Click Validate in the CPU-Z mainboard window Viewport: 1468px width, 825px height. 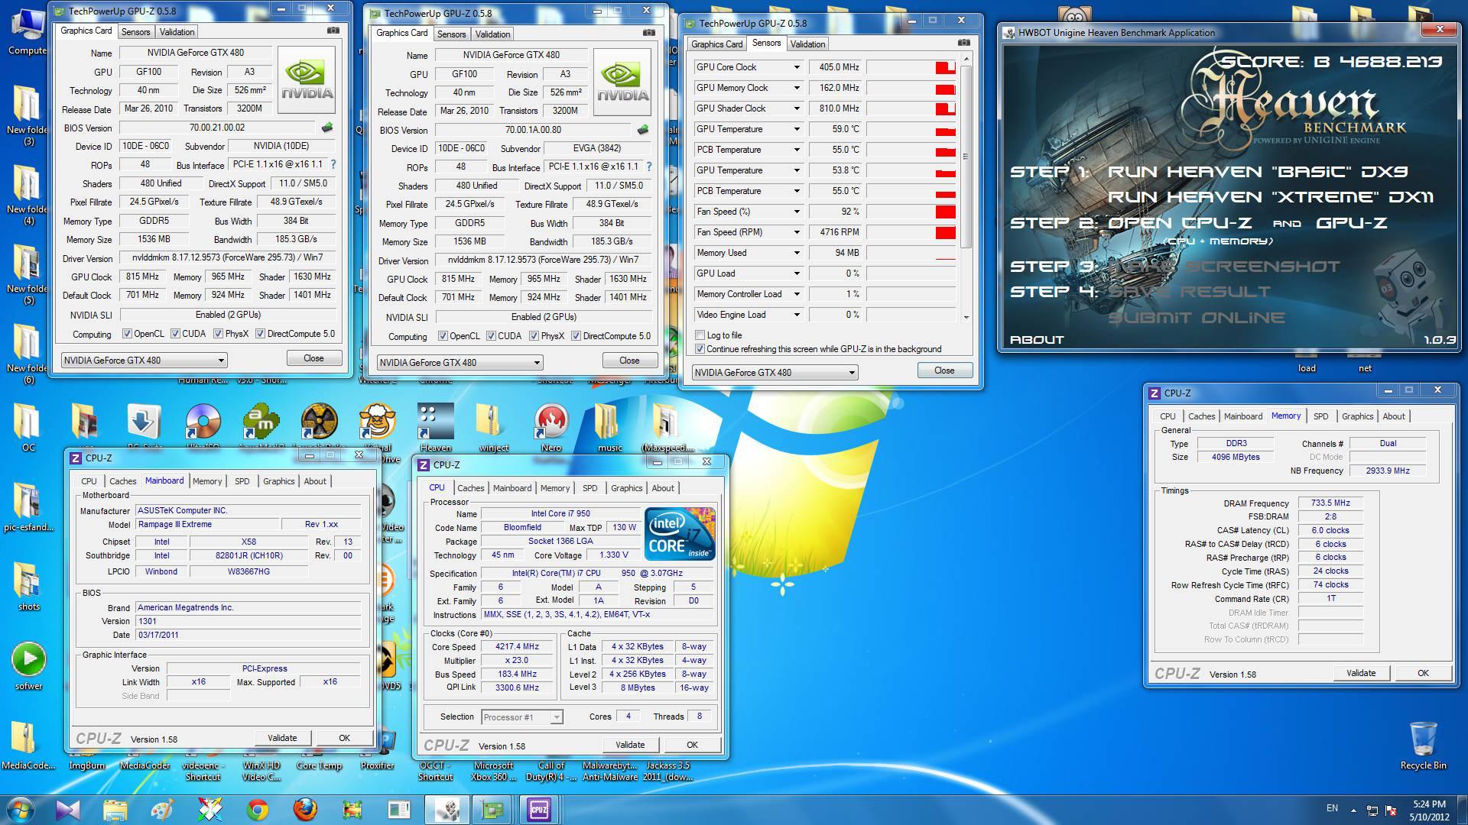[282, 737]
